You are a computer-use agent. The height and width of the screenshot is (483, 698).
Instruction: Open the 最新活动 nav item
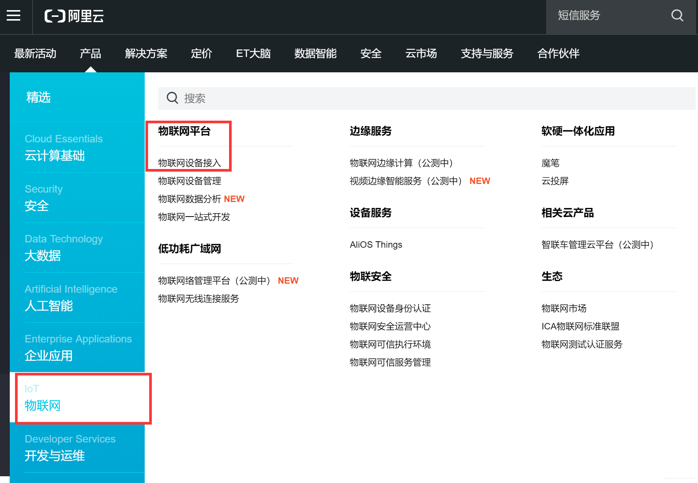point(35,54)
